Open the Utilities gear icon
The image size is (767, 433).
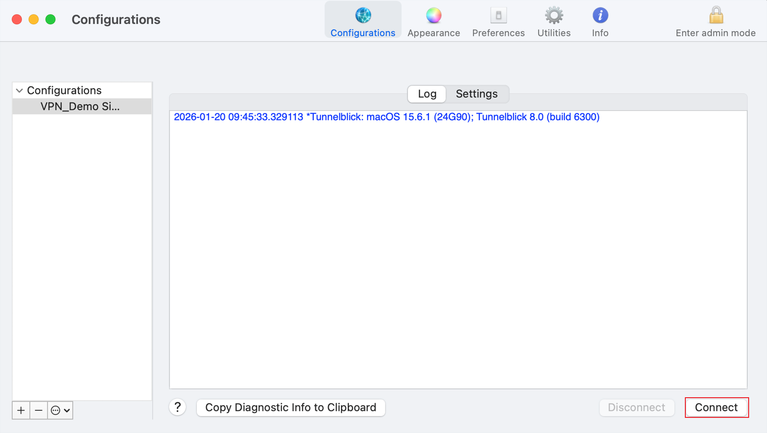pyautogui.click(x=554, y=16)
